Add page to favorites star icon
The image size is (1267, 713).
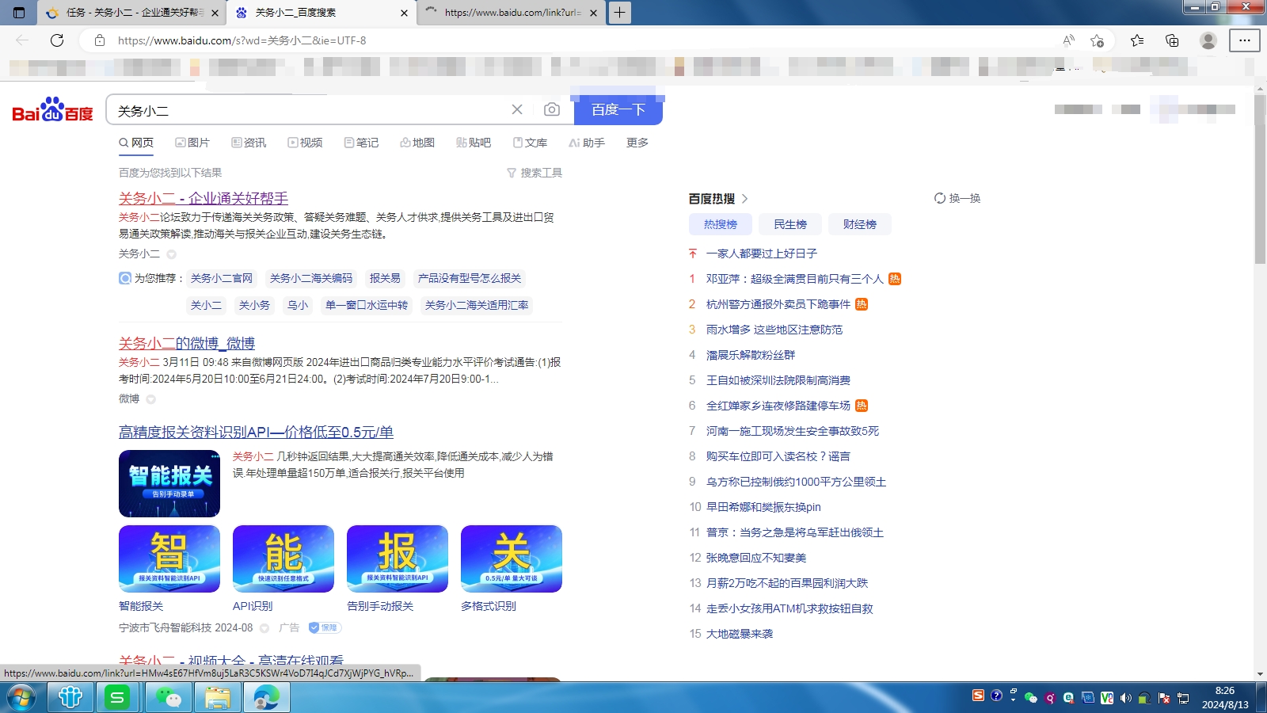coord(1097,40)
